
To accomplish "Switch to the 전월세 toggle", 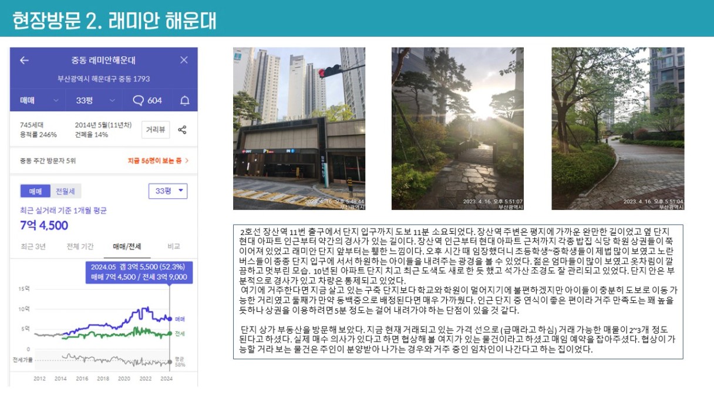I will [66, 191].
